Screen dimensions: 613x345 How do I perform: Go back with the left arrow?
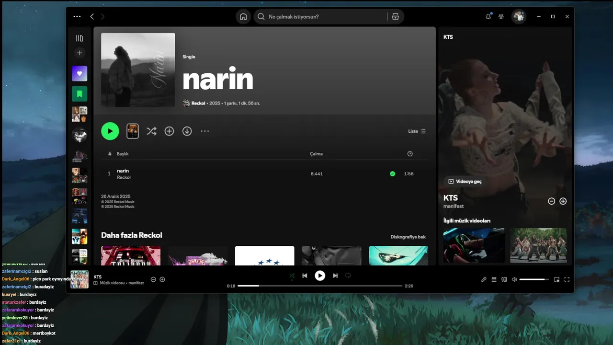point(92,16)
